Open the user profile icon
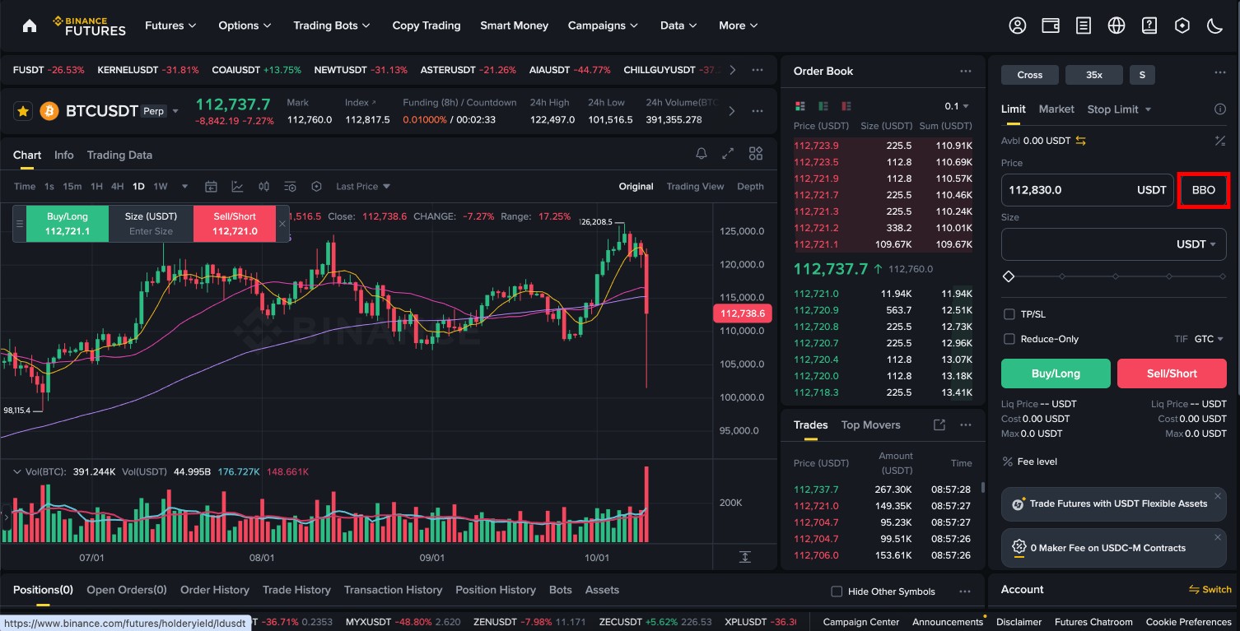 pos(1018,26)
